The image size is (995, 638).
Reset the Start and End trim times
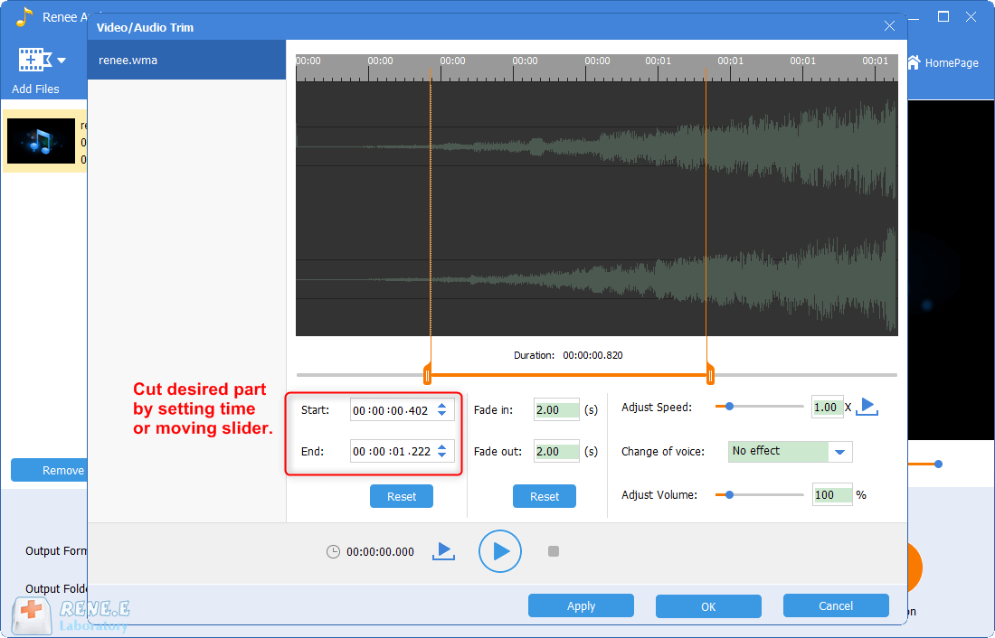402,497
